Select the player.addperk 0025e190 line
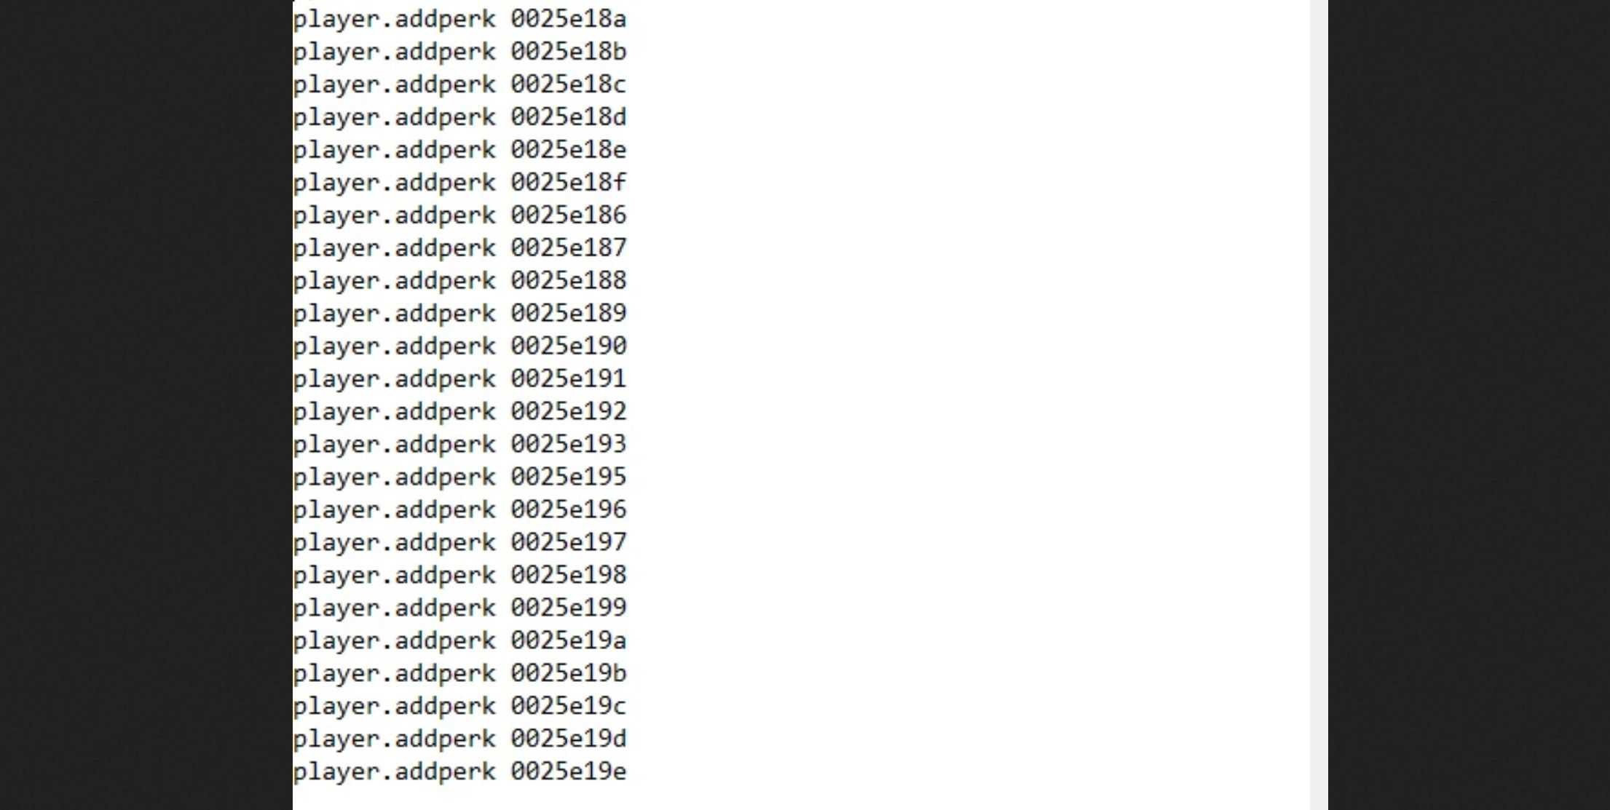Screen dimensions: 1610x810 pyautogui.click(x=459, y=346)
